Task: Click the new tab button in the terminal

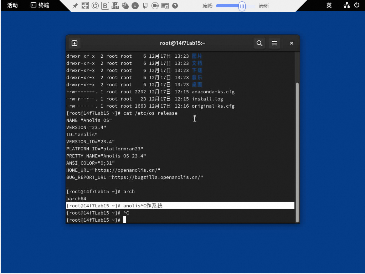Action: pos(74,43)
